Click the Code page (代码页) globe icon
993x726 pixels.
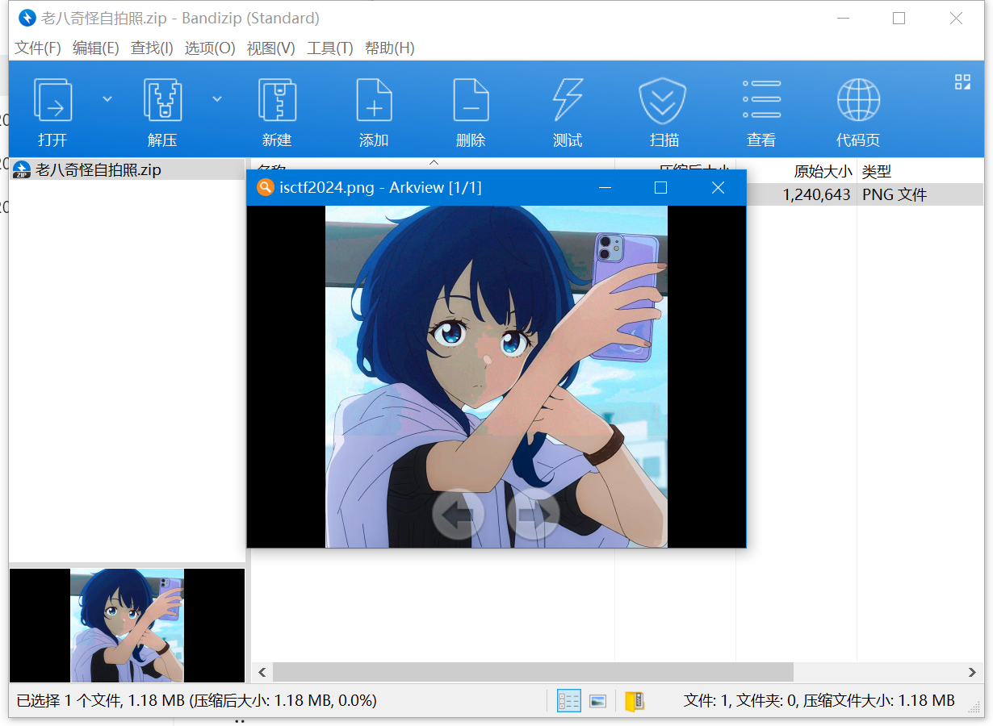pos(858,100)
